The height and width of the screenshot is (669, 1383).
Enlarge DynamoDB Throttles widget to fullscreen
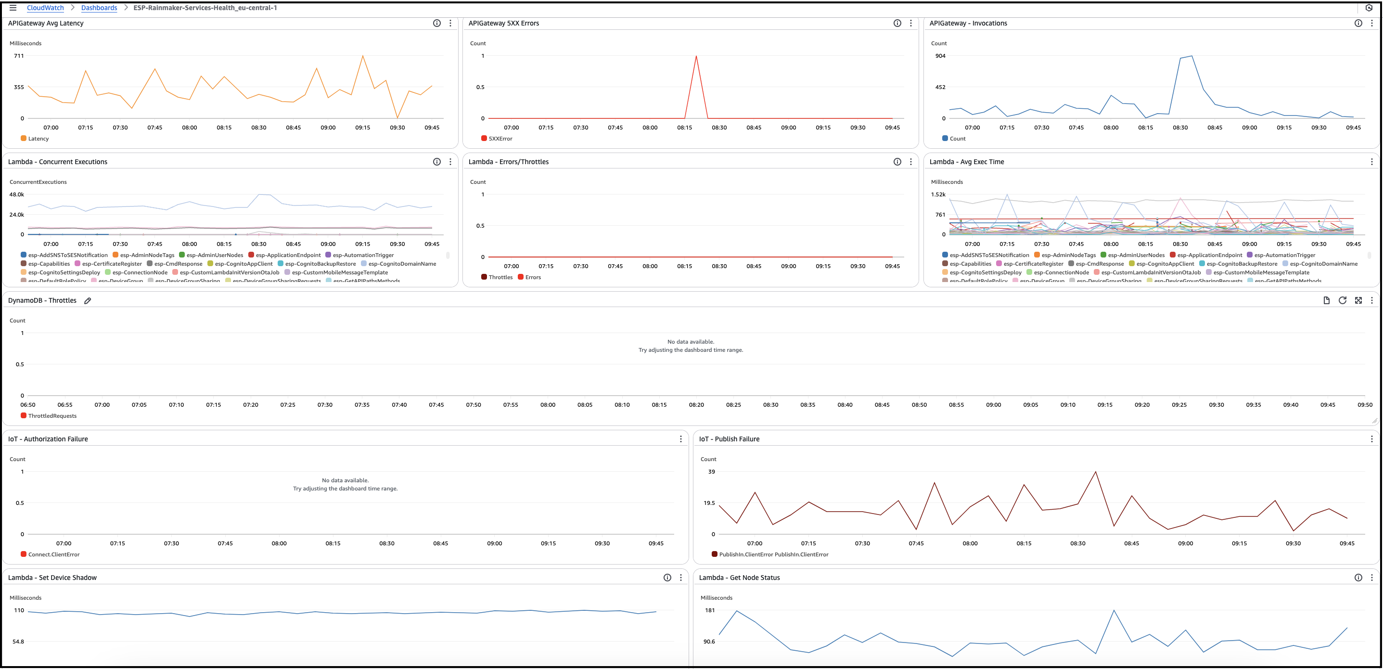1358,301
